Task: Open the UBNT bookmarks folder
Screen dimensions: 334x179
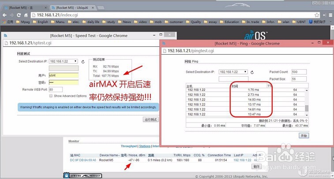Action: pos(299,22)
